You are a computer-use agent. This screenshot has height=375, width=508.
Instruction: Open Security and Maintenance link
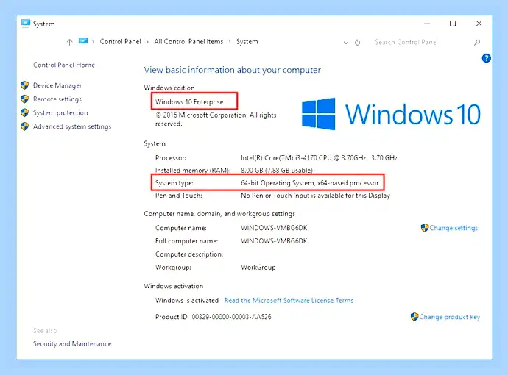point(72,343)
